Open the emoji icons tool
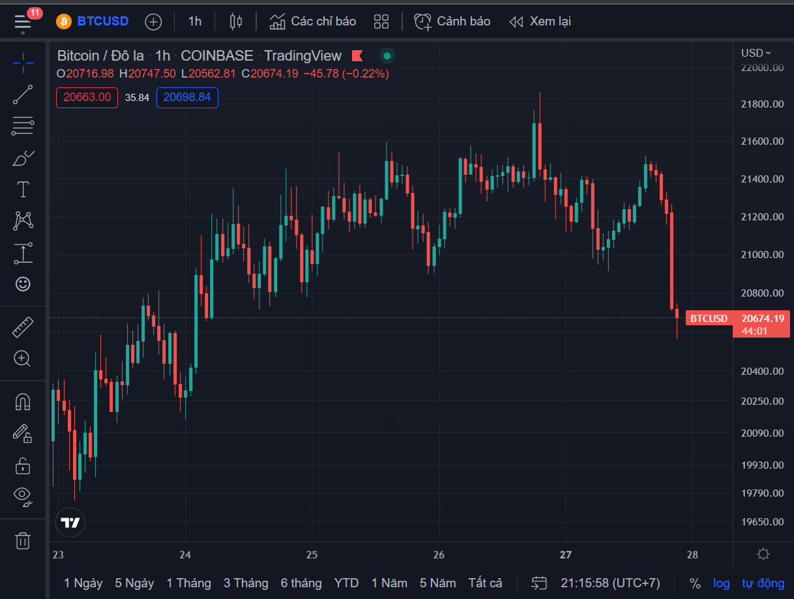The height and width of the screenshot is (599, 794). (x=23, y=284)
